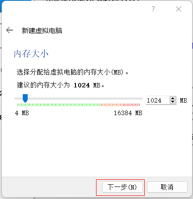The height and width of the screenshot is (199, 193).
Task: Open help with the question mark icon
Action: [153, 9]
